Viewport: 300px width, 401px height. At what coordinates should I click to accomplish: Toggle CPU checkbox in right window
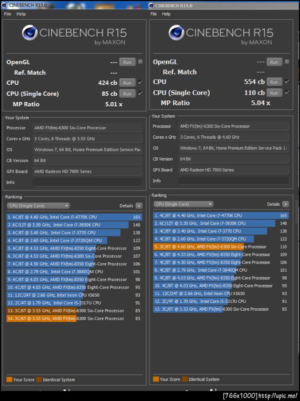click(287, 81)
